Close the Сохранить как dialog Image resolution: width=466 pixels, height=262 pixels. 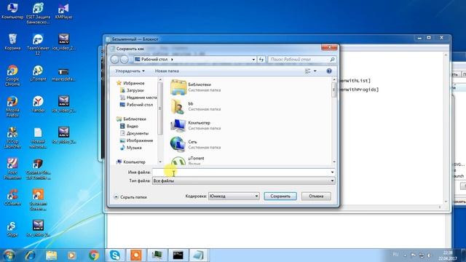[329, 47]
